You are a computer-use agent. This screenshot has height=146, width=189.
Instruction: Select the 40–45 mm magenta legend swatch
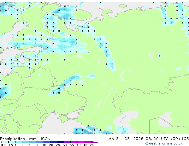click(x=81, y=142)
